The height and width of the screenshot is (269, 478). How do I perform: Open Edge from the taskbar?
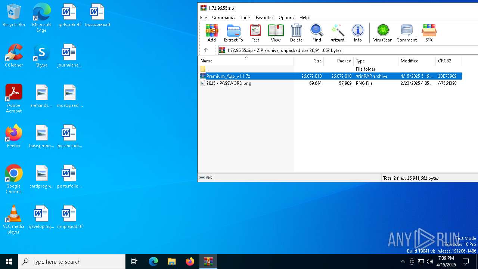(x=153, y=262)
